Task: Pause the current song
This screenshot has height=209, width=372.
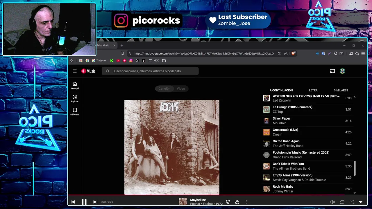Action: coord(84,202)
